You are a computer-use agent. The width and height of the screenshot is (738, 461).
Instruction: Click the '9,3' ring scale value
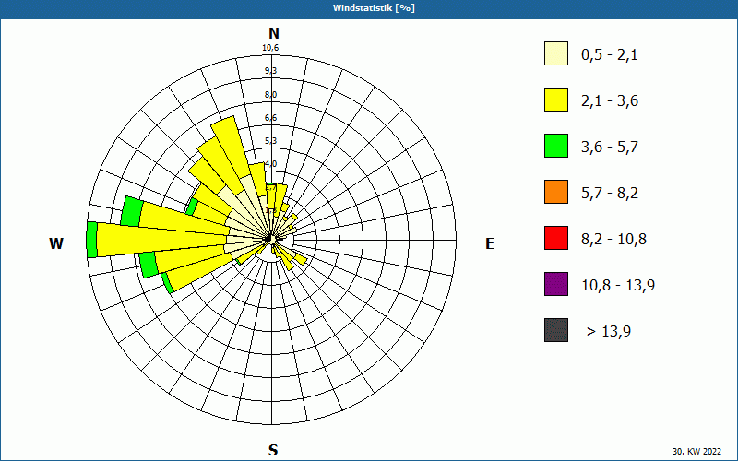(x=270, y=71)
